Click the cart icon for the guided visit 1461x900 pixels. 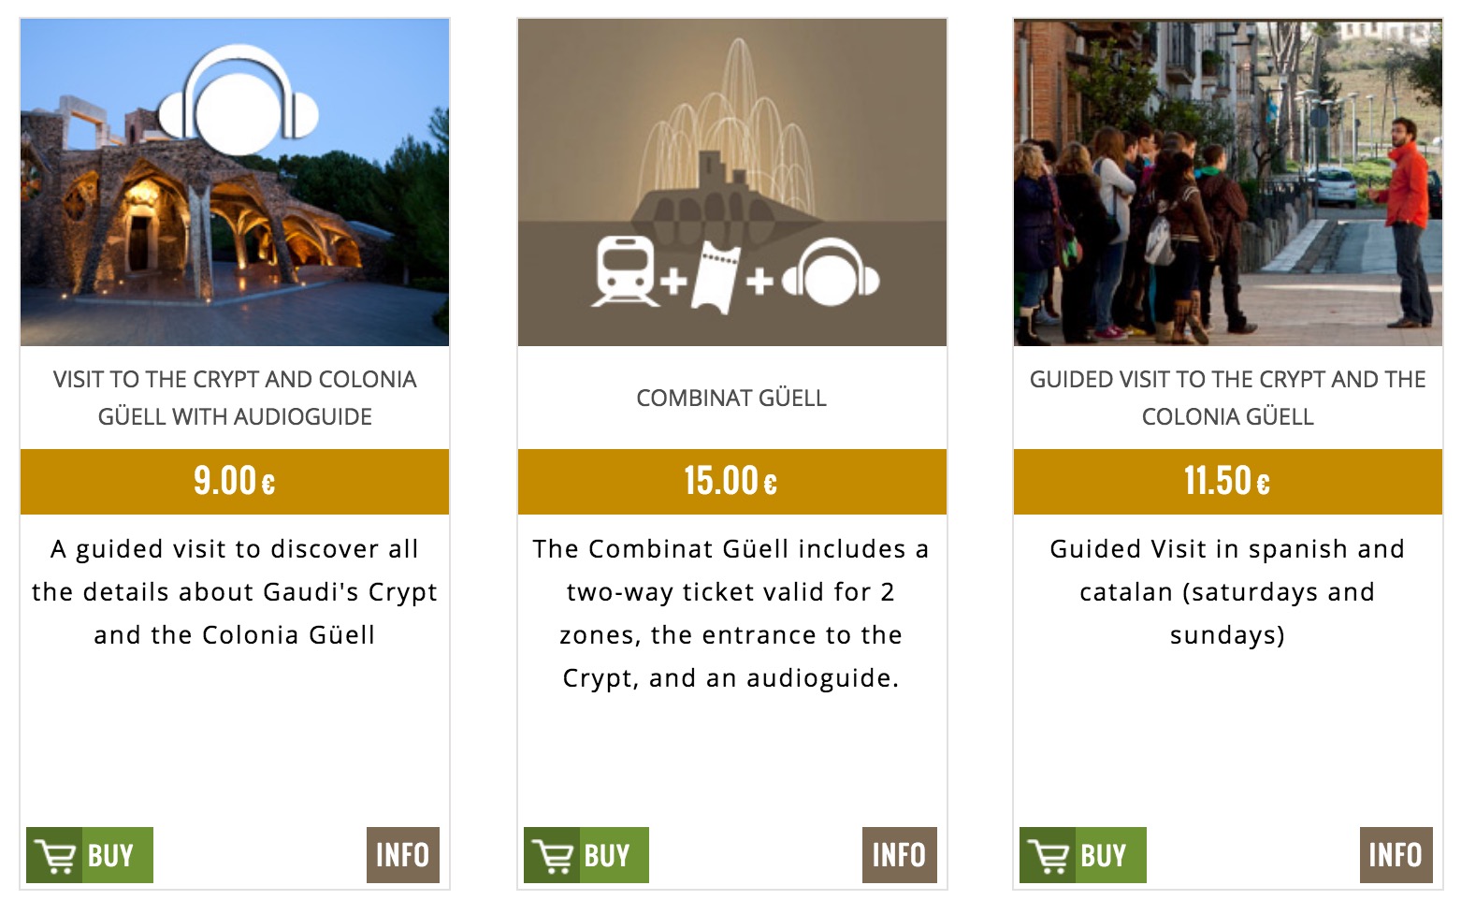click(1049, 856)
